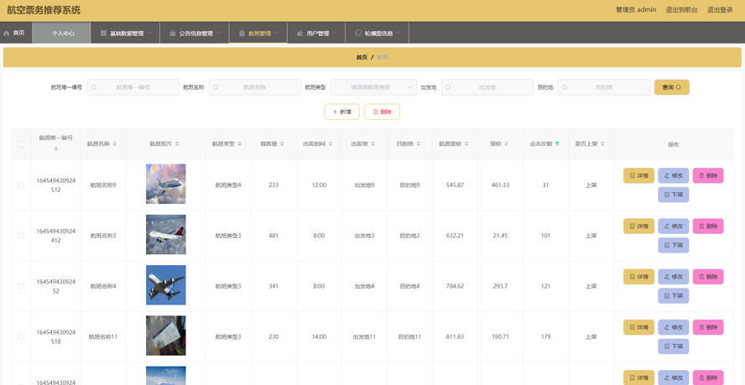Toggle the select-all checkbox in table header
The image size is (745, 385).
(21, 144)
